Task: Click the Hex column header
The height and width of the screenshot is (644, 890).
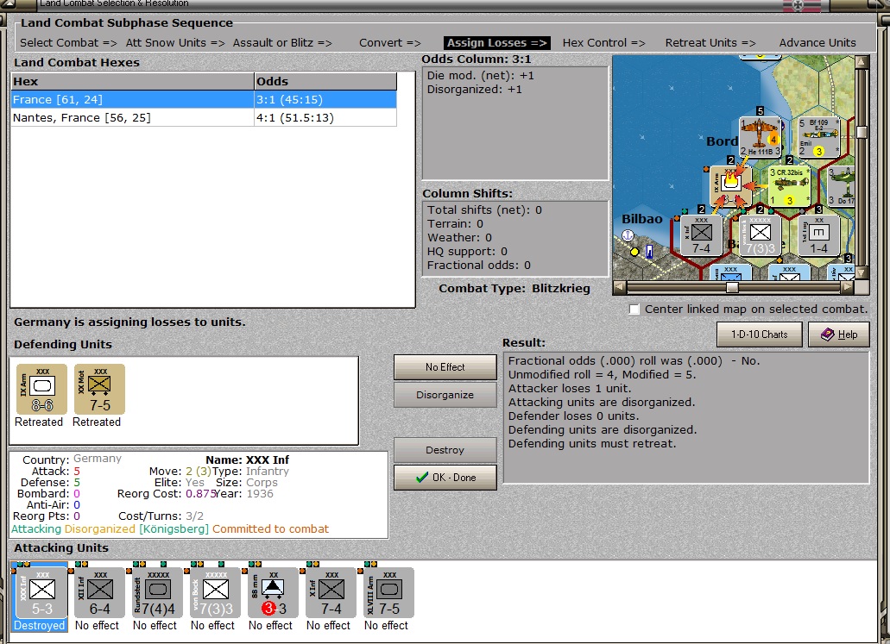Action: click(133, 82)
